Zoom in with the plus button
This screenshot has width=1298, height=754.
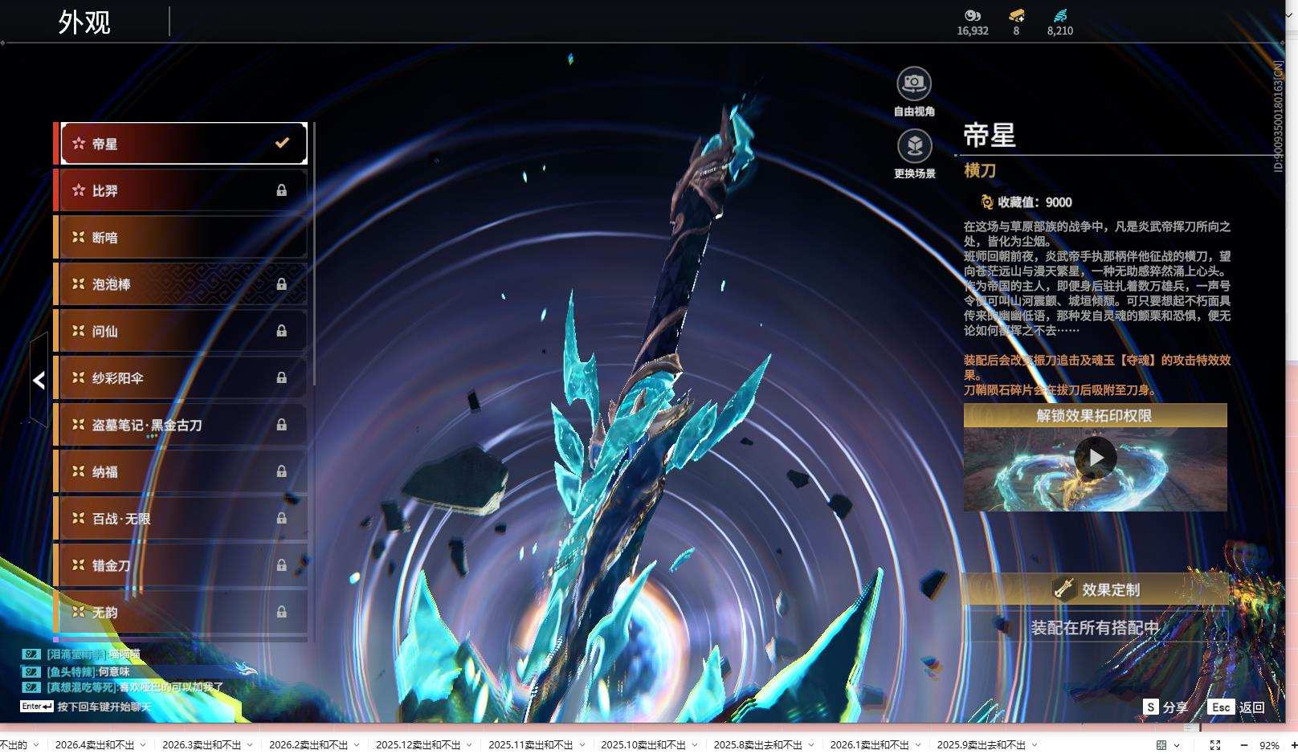point(1292,745)
